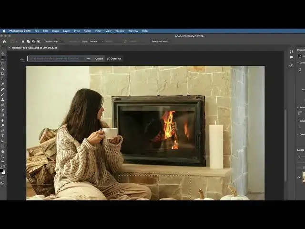Select the Rectangular Marquee tool
The image size is (305, 229).
(2, 58)
